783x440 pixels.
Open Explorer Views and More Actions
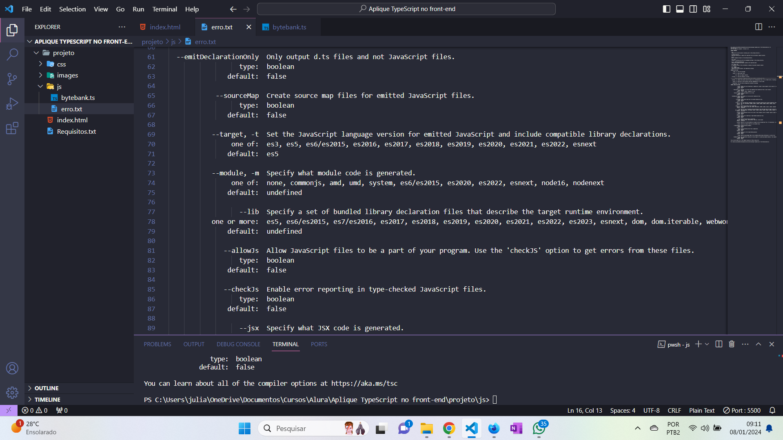(122, 27)
